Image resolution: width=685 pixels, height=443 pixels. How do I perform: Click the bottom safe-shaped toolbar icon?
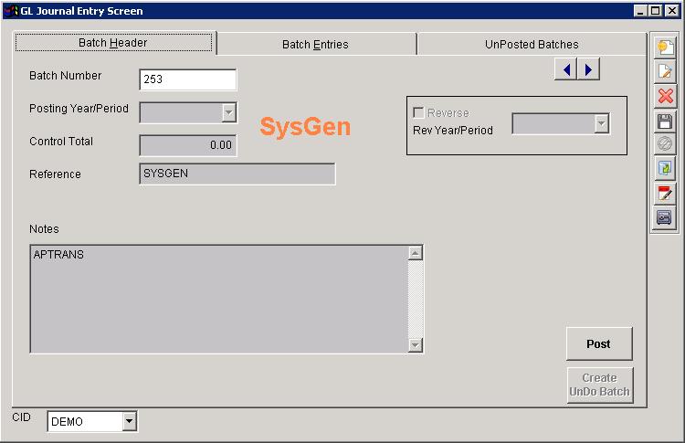[665, 217]
